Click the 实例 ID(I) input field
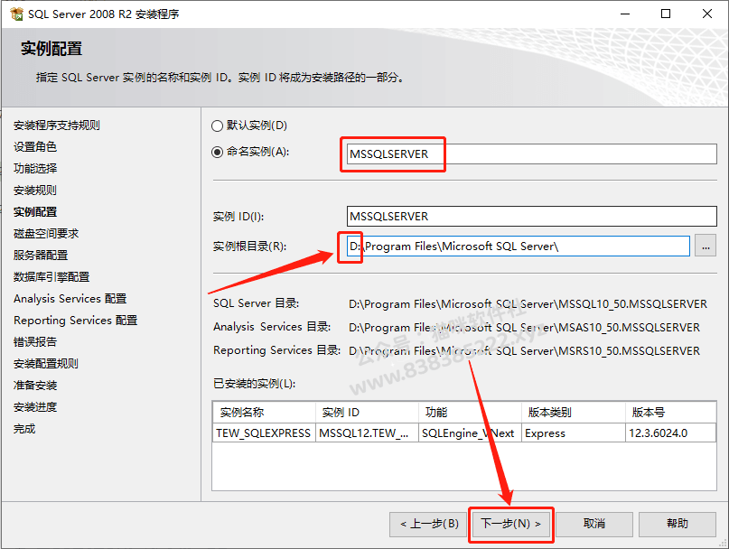The height and width of the screenshot is (549, 729). [x=531, y=216]
